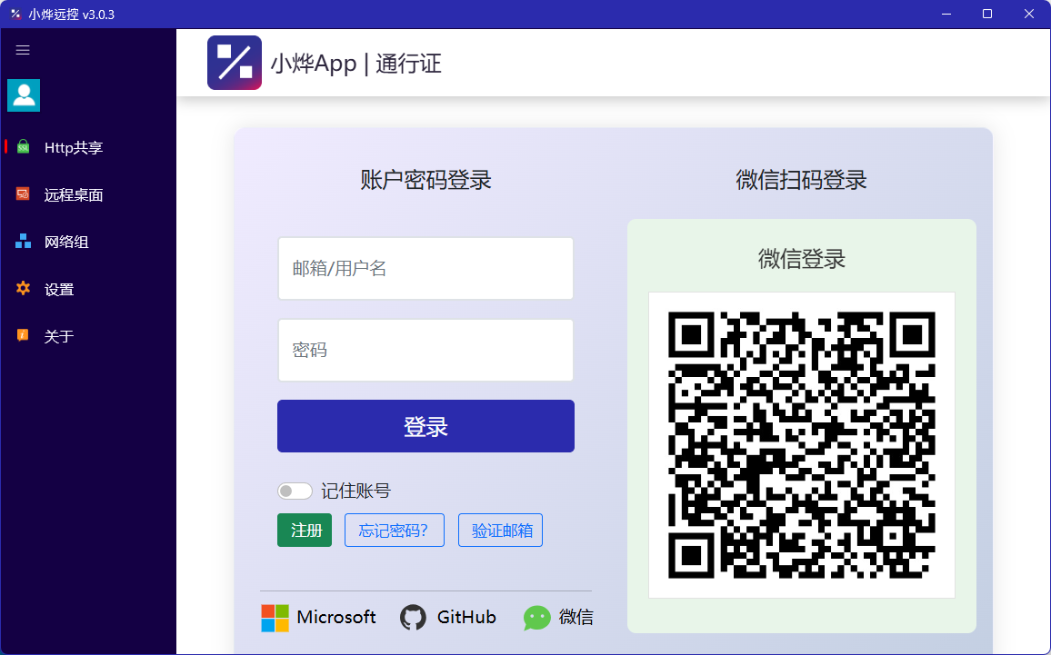This screenshot has width=1051, height=655.
Task: Click the Http共享 SSL lock icon
Action: (23, 146)
